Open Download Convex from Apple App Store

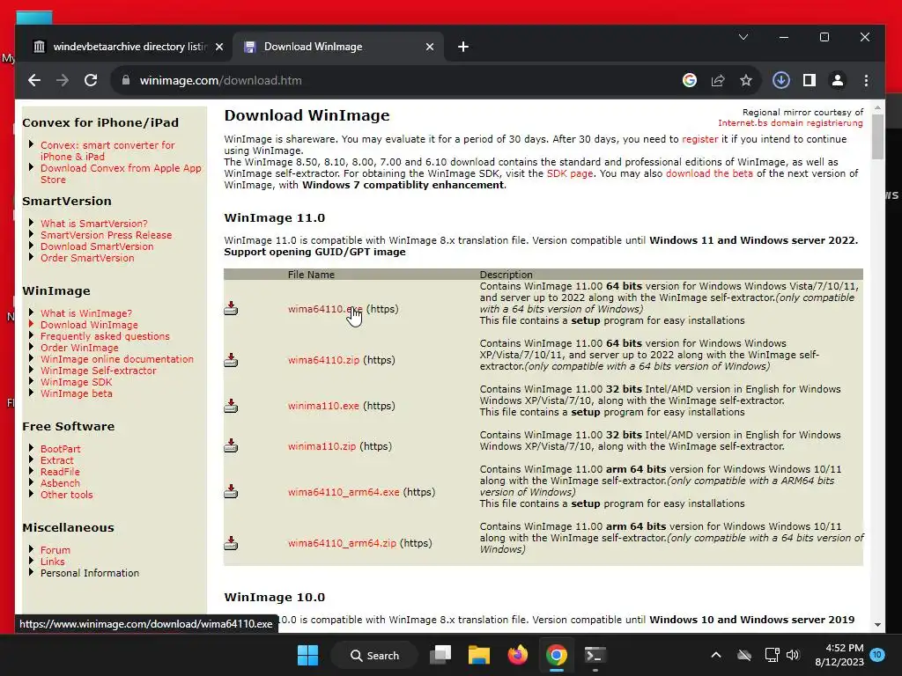pos(121,173)
